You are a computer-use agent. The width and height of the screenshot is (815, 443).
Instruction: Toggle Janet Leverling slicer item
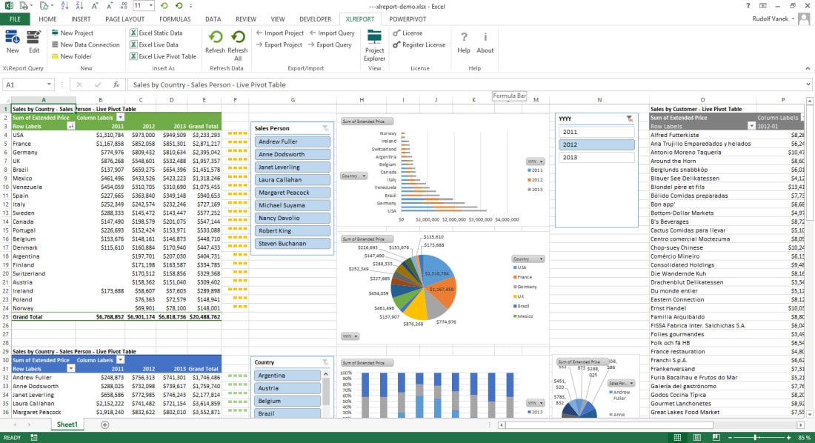pyautogui.click(x=293, y=167)
